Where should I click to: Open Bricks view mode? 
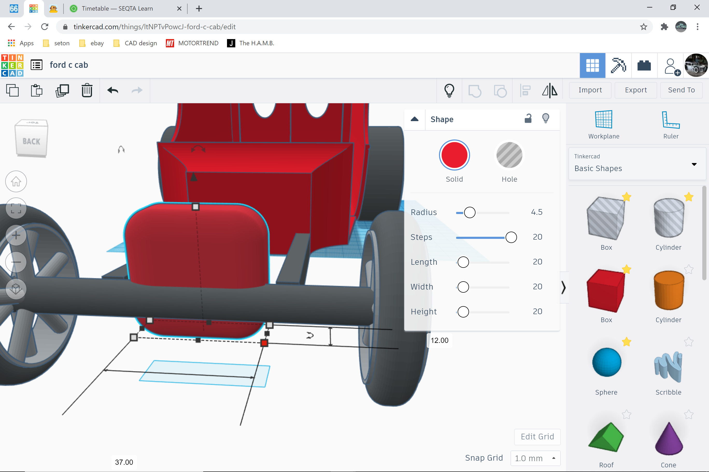(x=644, y=65)
